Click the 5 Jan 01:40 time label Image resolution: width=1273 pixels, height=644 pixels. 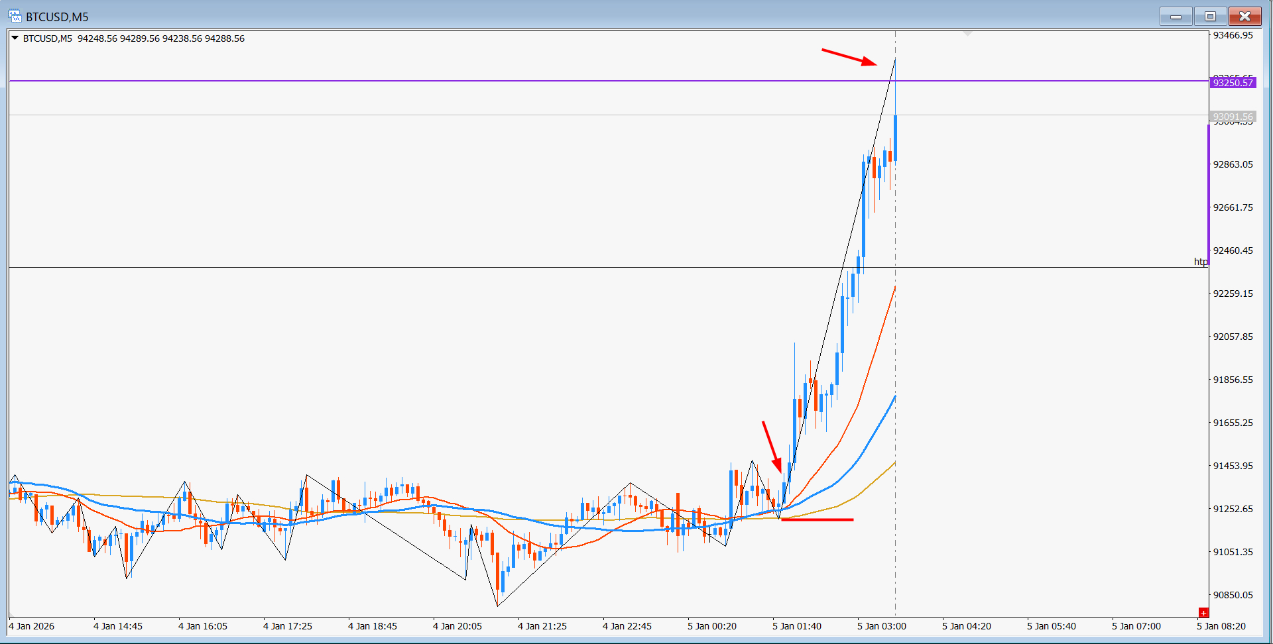click(797, 626)
